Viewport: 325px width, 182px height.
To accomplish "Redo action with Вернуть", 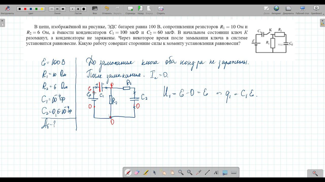I will pos(117,10).
